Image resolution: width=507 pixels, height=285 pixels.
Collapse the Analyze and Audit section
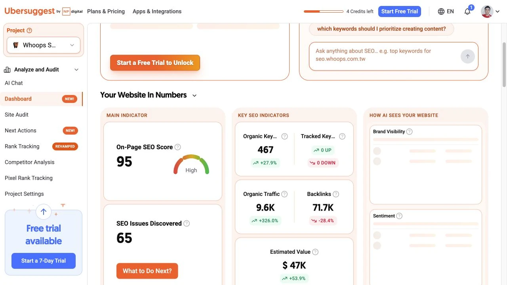point(76,70)
